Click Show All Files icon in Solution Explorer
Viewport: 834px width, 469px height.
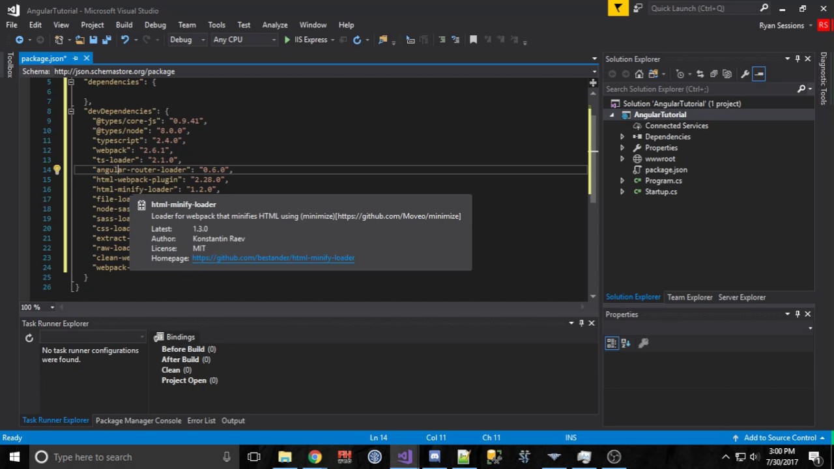click(x=727, y=74)
